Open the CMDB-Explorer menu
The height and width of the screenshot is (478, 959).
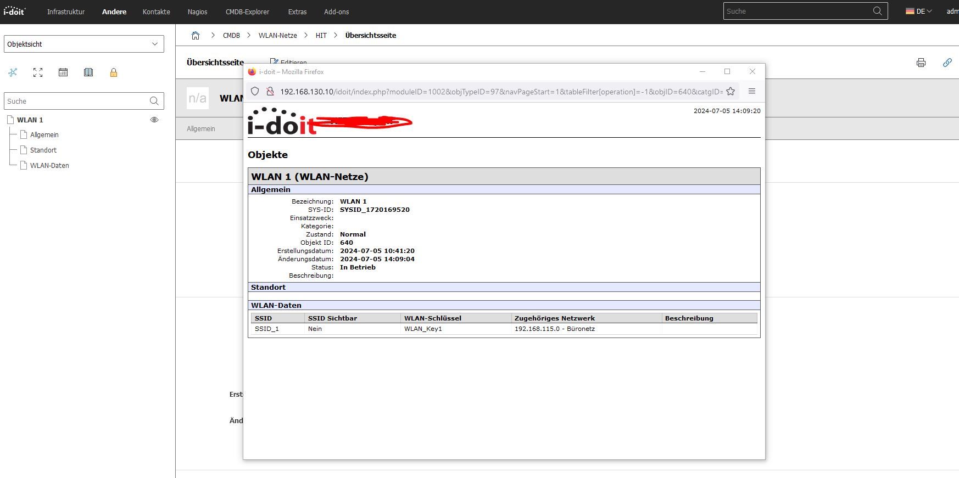pos(247,12)
